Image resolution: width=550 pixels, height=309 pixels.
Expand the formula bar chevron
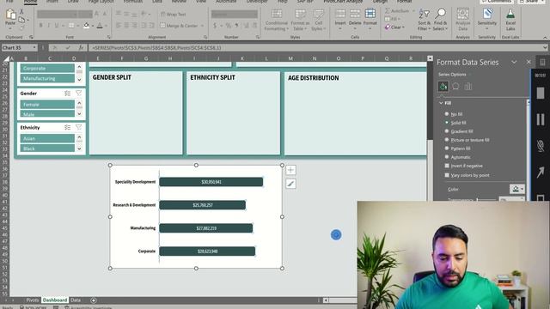click(x=545, y=48)
